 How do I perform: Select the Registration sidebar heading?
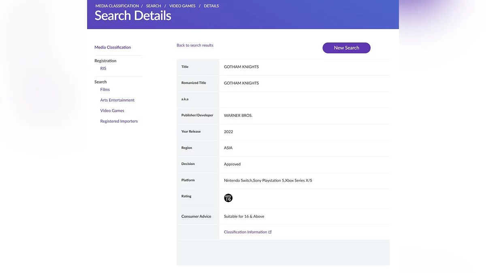[x=105, y=61]
